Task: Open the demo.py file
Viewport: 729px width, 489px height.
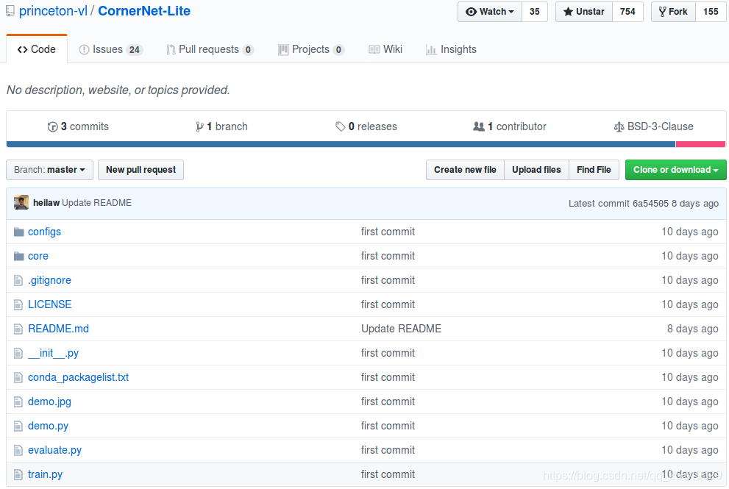Action: 49,426
